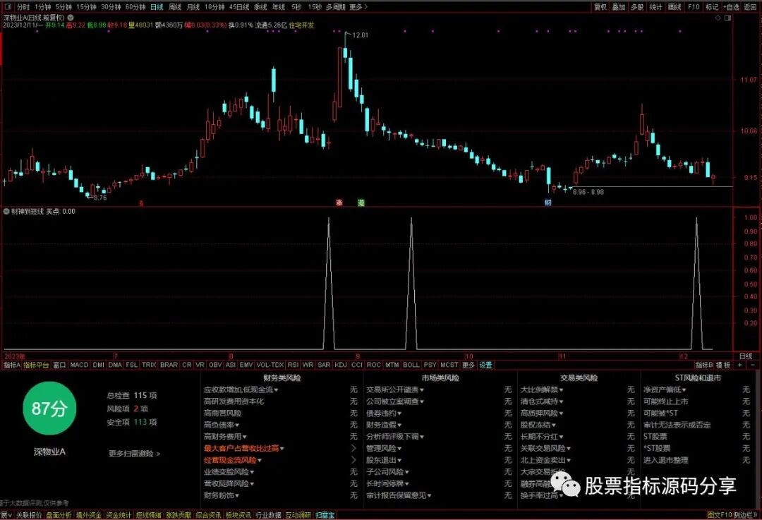Expand 高负债率 risk item
Viewport: 762px width, 520px height.
pyautogui.click(x=222, y=425)
